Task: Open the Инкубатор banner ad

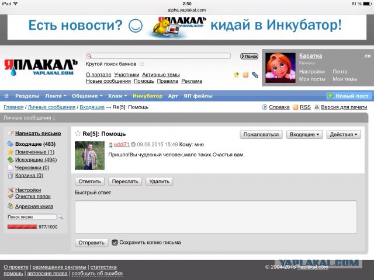Action: 187,27
